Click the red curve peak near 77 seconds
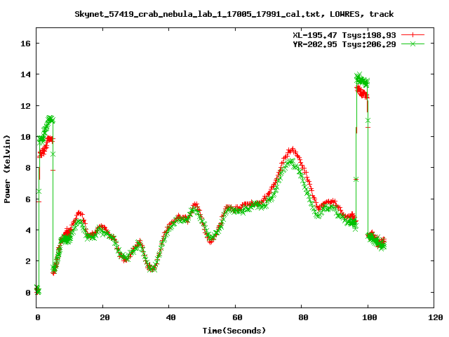449x337 pixels. pyautogui.click(x=292, y=150)
